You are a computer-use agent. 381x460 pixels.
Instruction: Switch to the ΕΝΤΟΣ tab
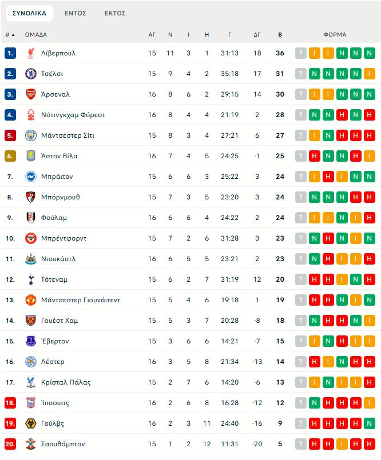76,13
